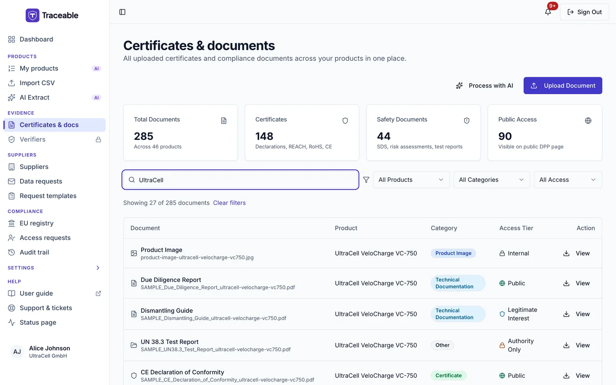The image size is (616, 385).
Task: Click the filter funnel icon
Action: coord(366,180)
